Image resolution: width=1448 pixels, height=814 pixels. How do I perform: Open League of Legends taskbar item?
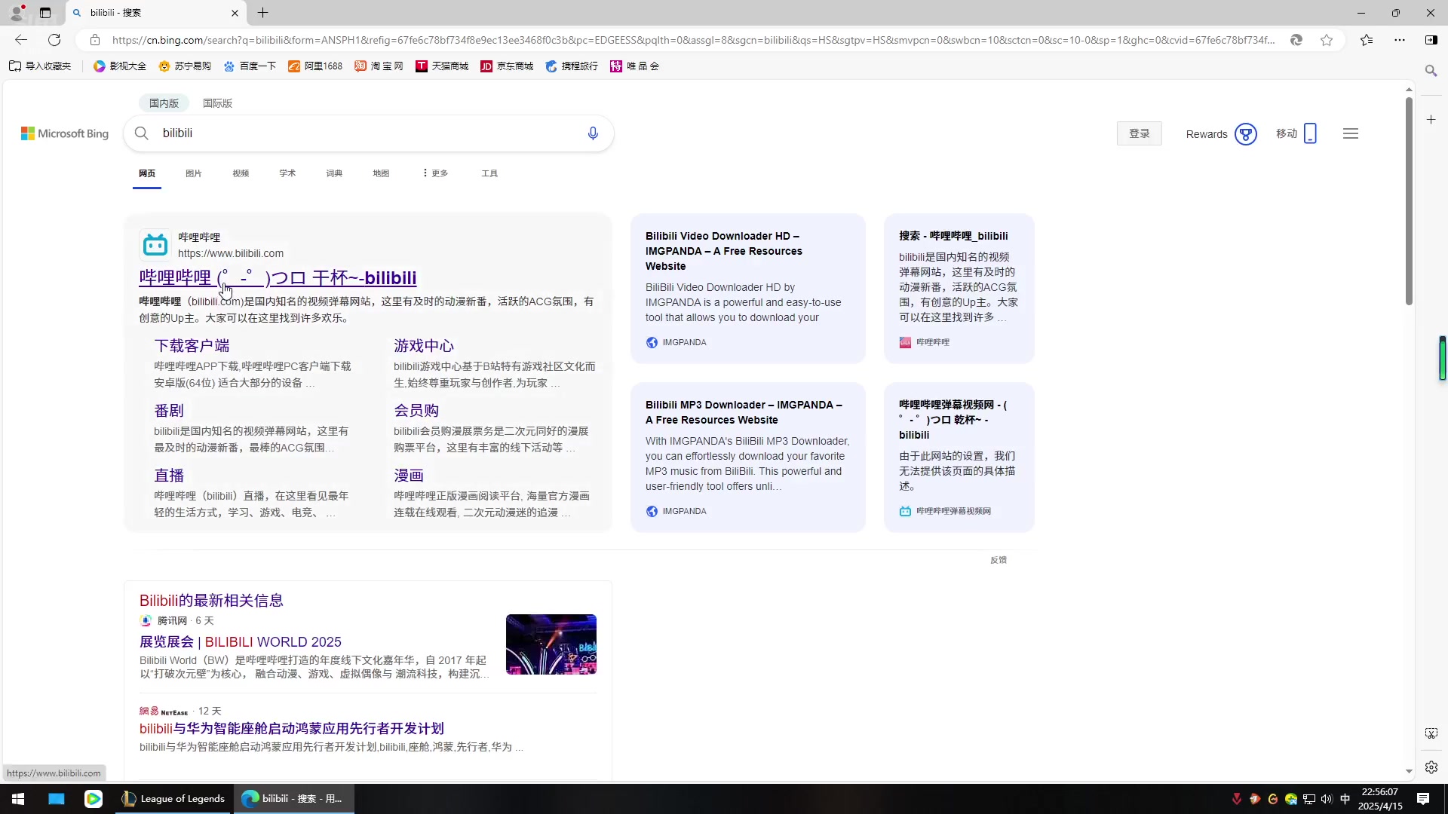173,799
